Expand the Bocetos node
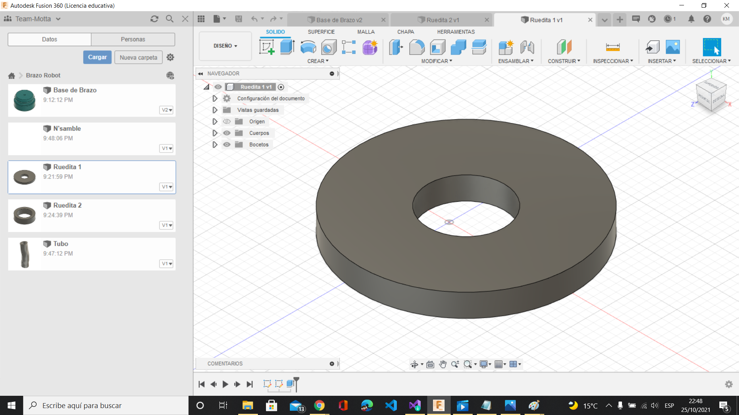This screenshot has height=415, width=739. pos(215,145)
